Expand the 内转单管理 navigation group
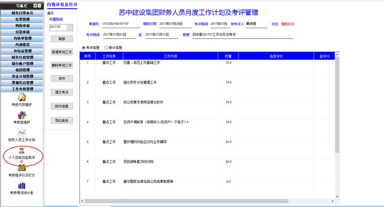 tap(22, 38)
